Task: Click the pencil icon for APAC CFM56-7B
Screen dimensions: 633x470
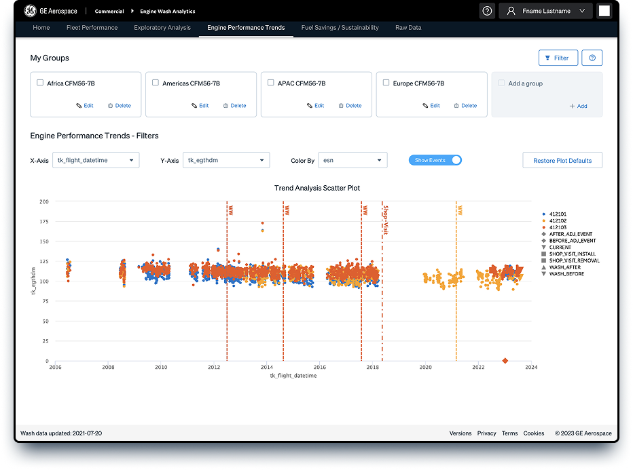Action: point(310,106)
